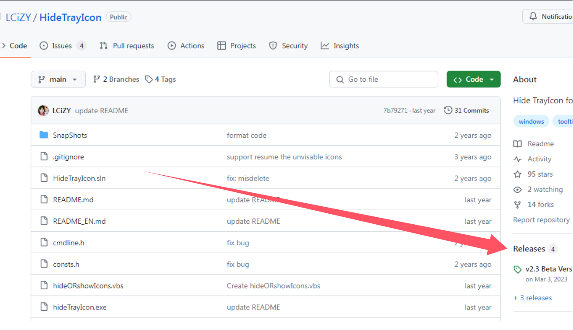Click the Go to file search field
573x330 pixels.
coord(384,79)
